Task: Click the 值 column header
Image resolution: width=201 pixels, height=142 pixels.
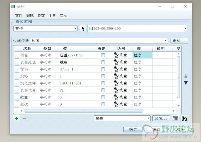Action: [x=76, y=49]
